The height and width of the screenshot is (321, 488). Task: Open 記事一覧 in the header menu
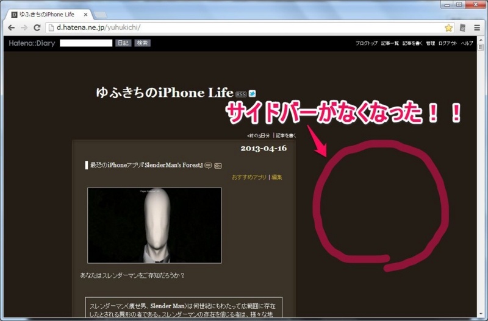click(390, 43)
